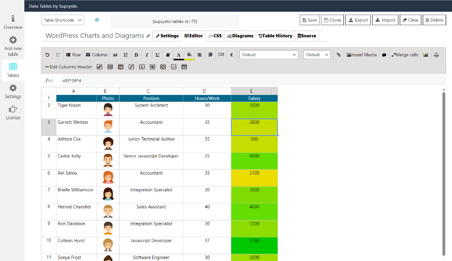The width and height of the screenshot is (452, 261).
Task: Click the balance scales icon
Action: click(436, 55)
